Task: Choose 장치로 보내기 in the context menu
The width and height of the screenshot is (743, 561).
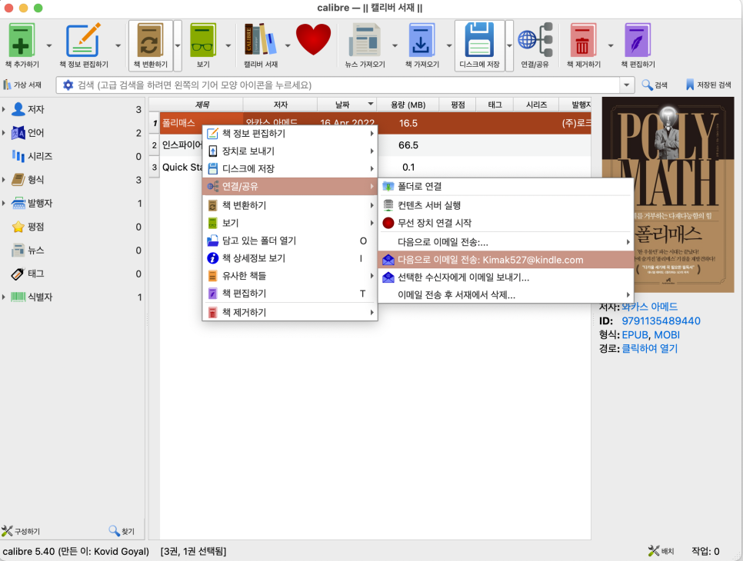Action: [x=290, y=151]
